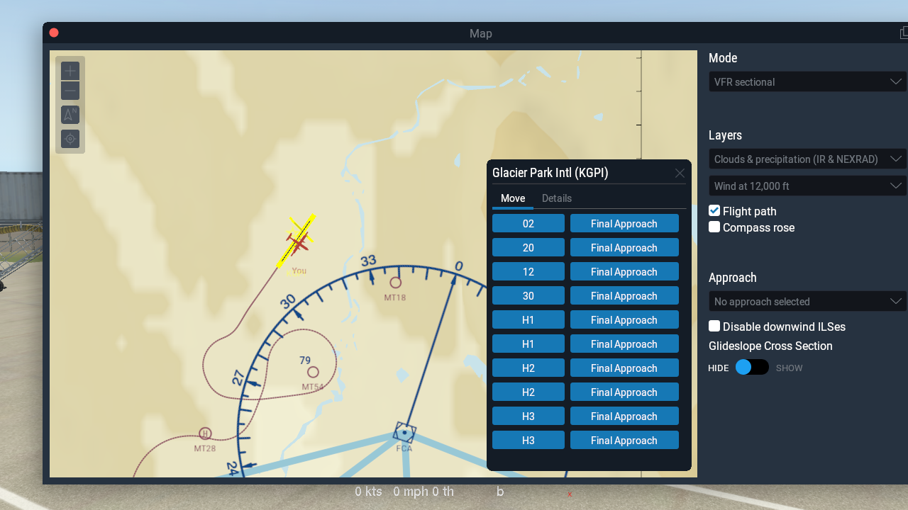908x510 pixels.
Task: Click the north-up orientation icon
Action: click(x=70, y=115)
